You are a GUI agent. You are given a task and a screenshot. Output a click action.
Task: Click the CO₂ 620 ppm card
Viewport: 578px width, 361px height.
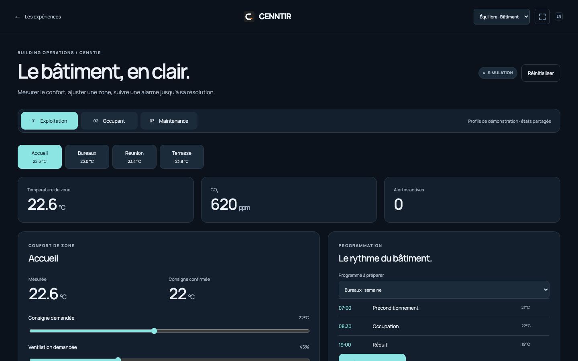click(289, 200)
